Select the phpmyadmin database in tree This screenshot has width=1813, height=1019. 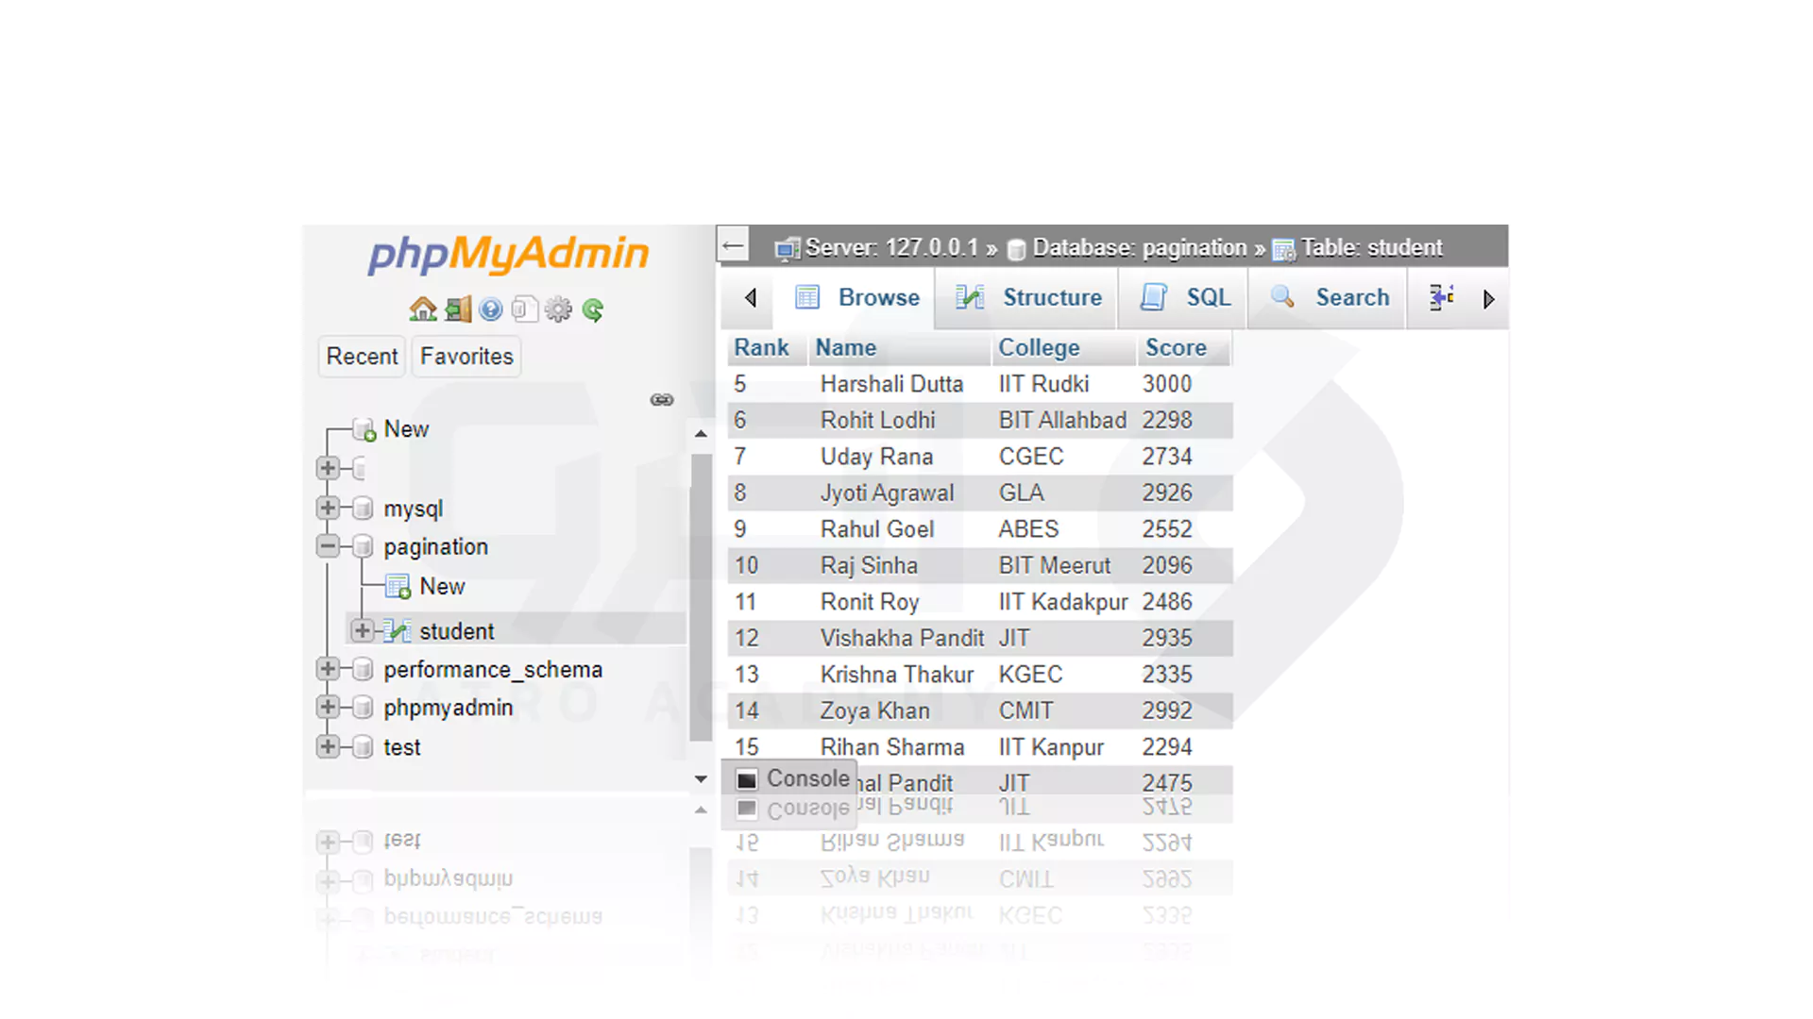coord(448,709)
